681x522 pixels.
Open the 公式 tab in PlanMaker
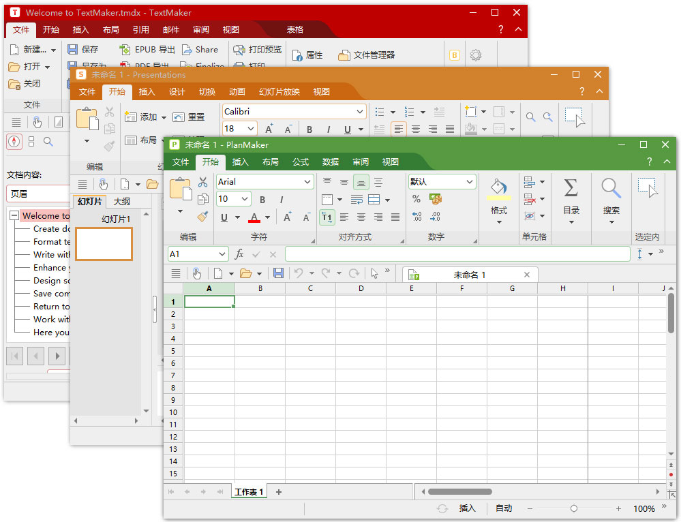pos(300,162)
